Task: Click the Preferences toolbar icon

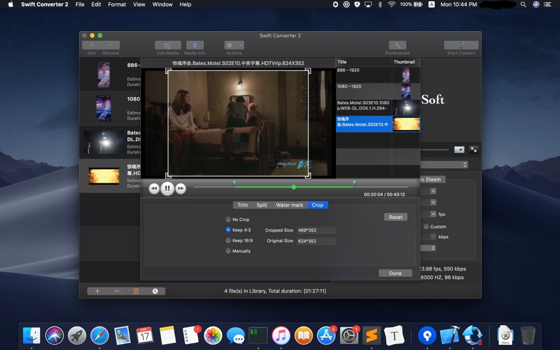Action: (x=397, y=44)
